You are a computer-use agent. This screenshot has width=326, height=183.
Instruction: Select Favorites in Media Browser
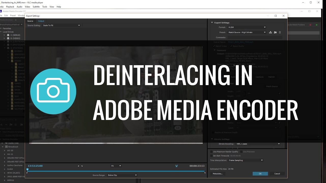[7, 28]
